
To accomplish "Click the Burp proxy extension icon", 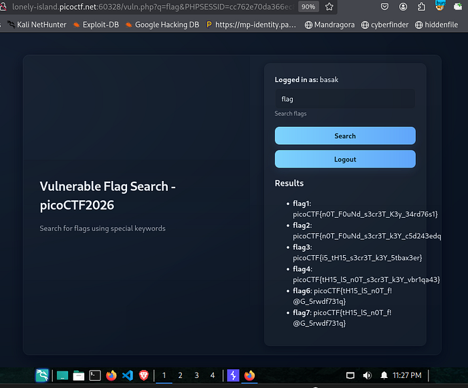I will [440, 5].
